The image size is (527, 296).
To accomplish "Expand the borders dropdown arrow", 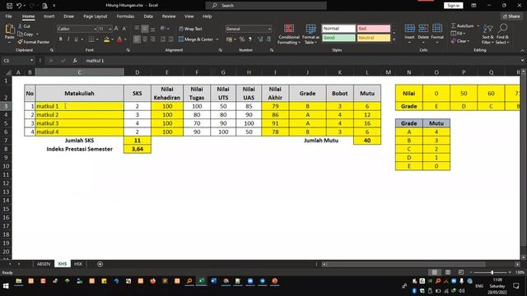I will [97, 39].
